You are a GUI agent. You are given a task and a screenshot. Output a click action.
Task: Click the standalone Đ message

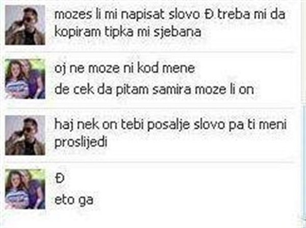click(60, 179)
